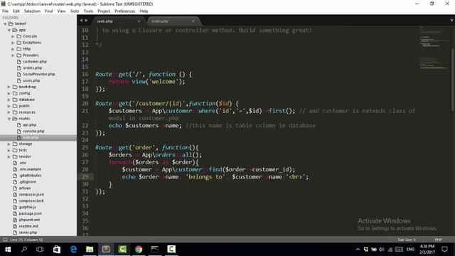This screenshot has height=256, width=455.
Task: Open the .env file
Action: pos(23,163)
